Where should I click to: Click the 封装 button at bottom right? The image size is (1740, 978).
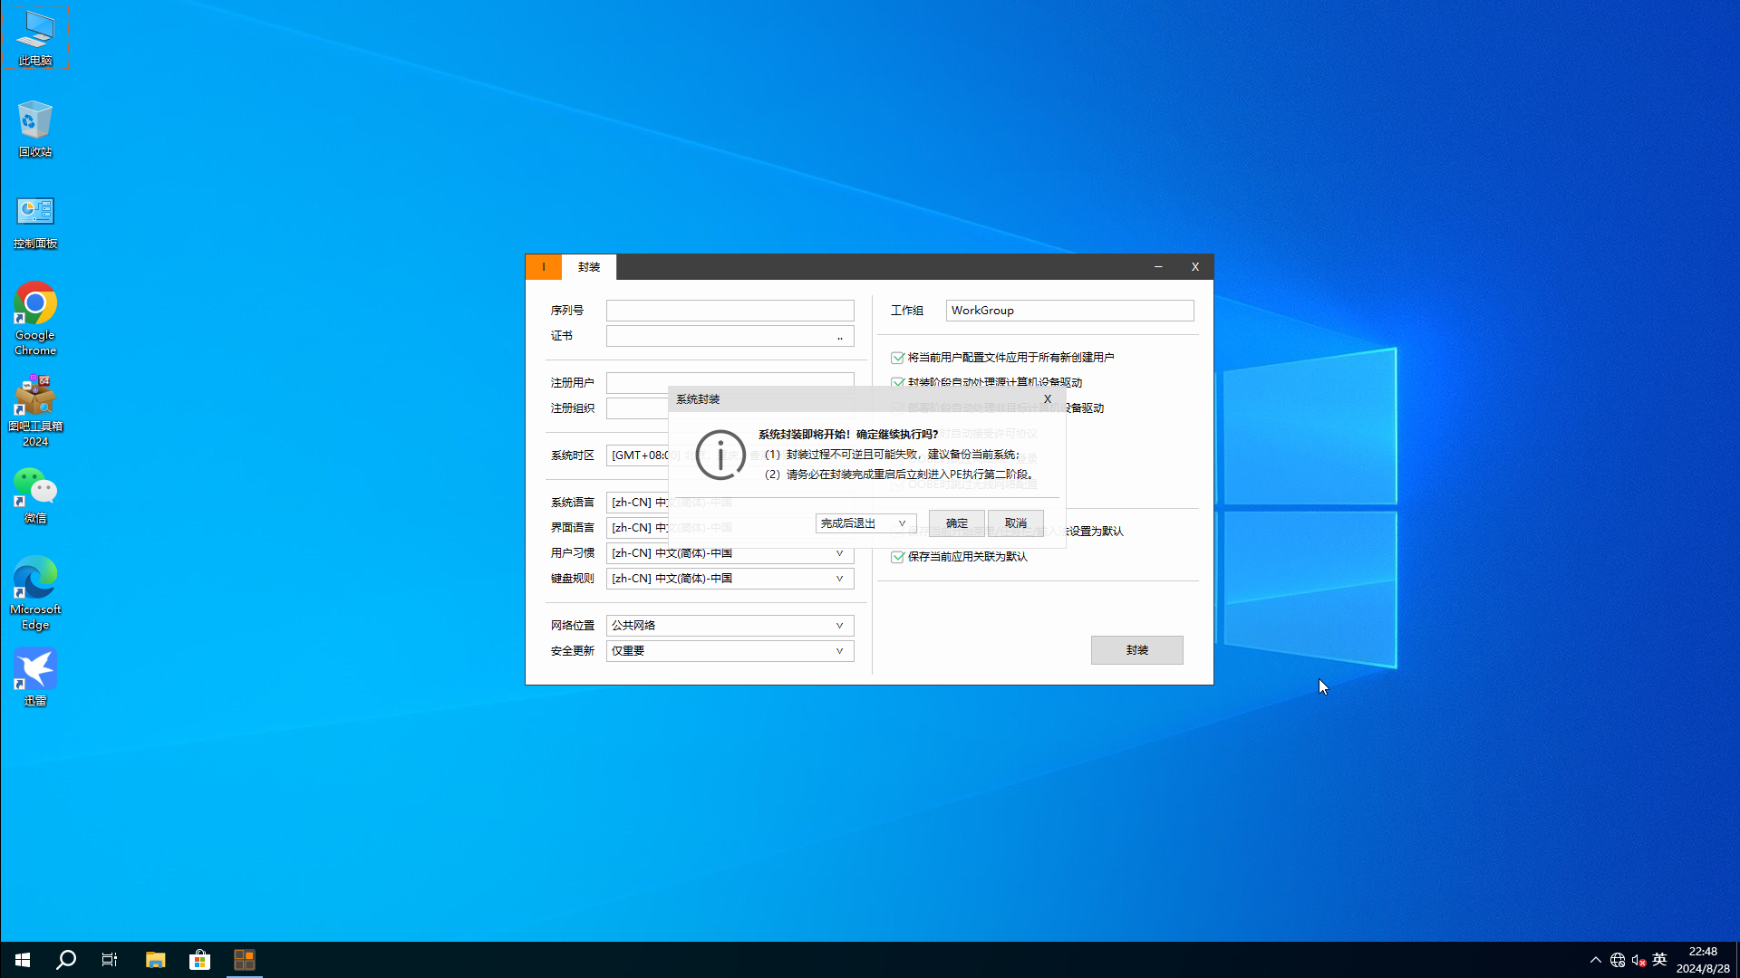coord(1137,650)
